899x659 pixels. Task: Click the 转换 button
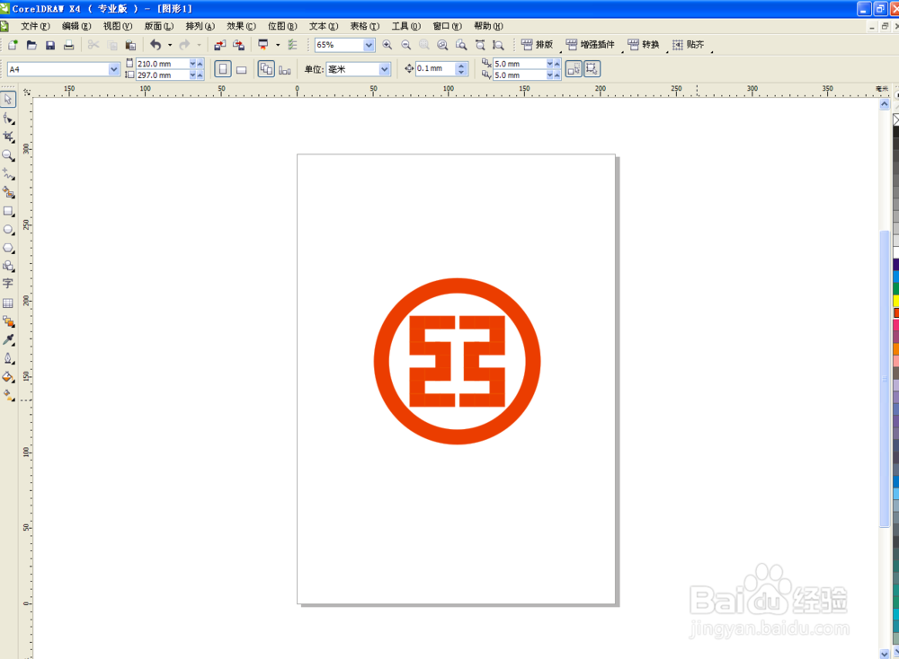coord(644,45)
